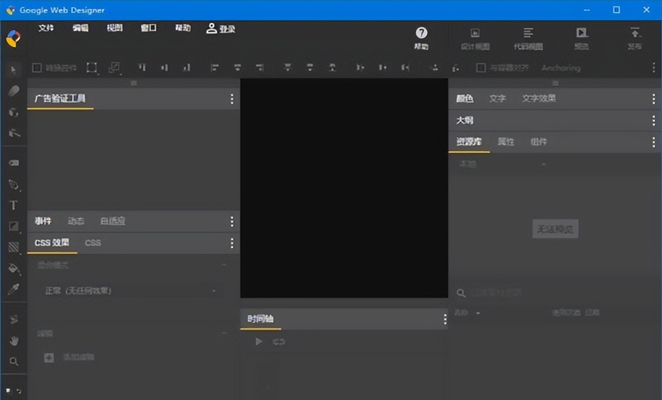The height and width of the screenshot is (400, 662).
Task: Switch to the 属性 tab
Action: (506, 142)
